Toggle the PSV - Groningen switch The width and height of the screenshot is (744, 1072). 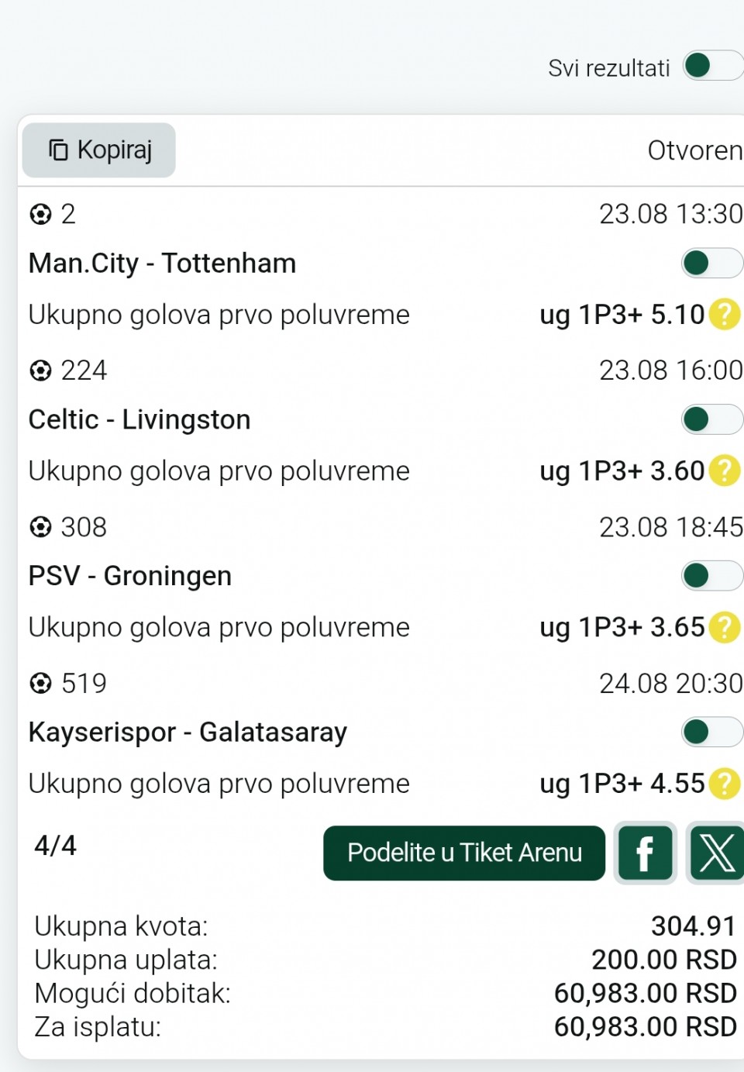coord(712,576)
